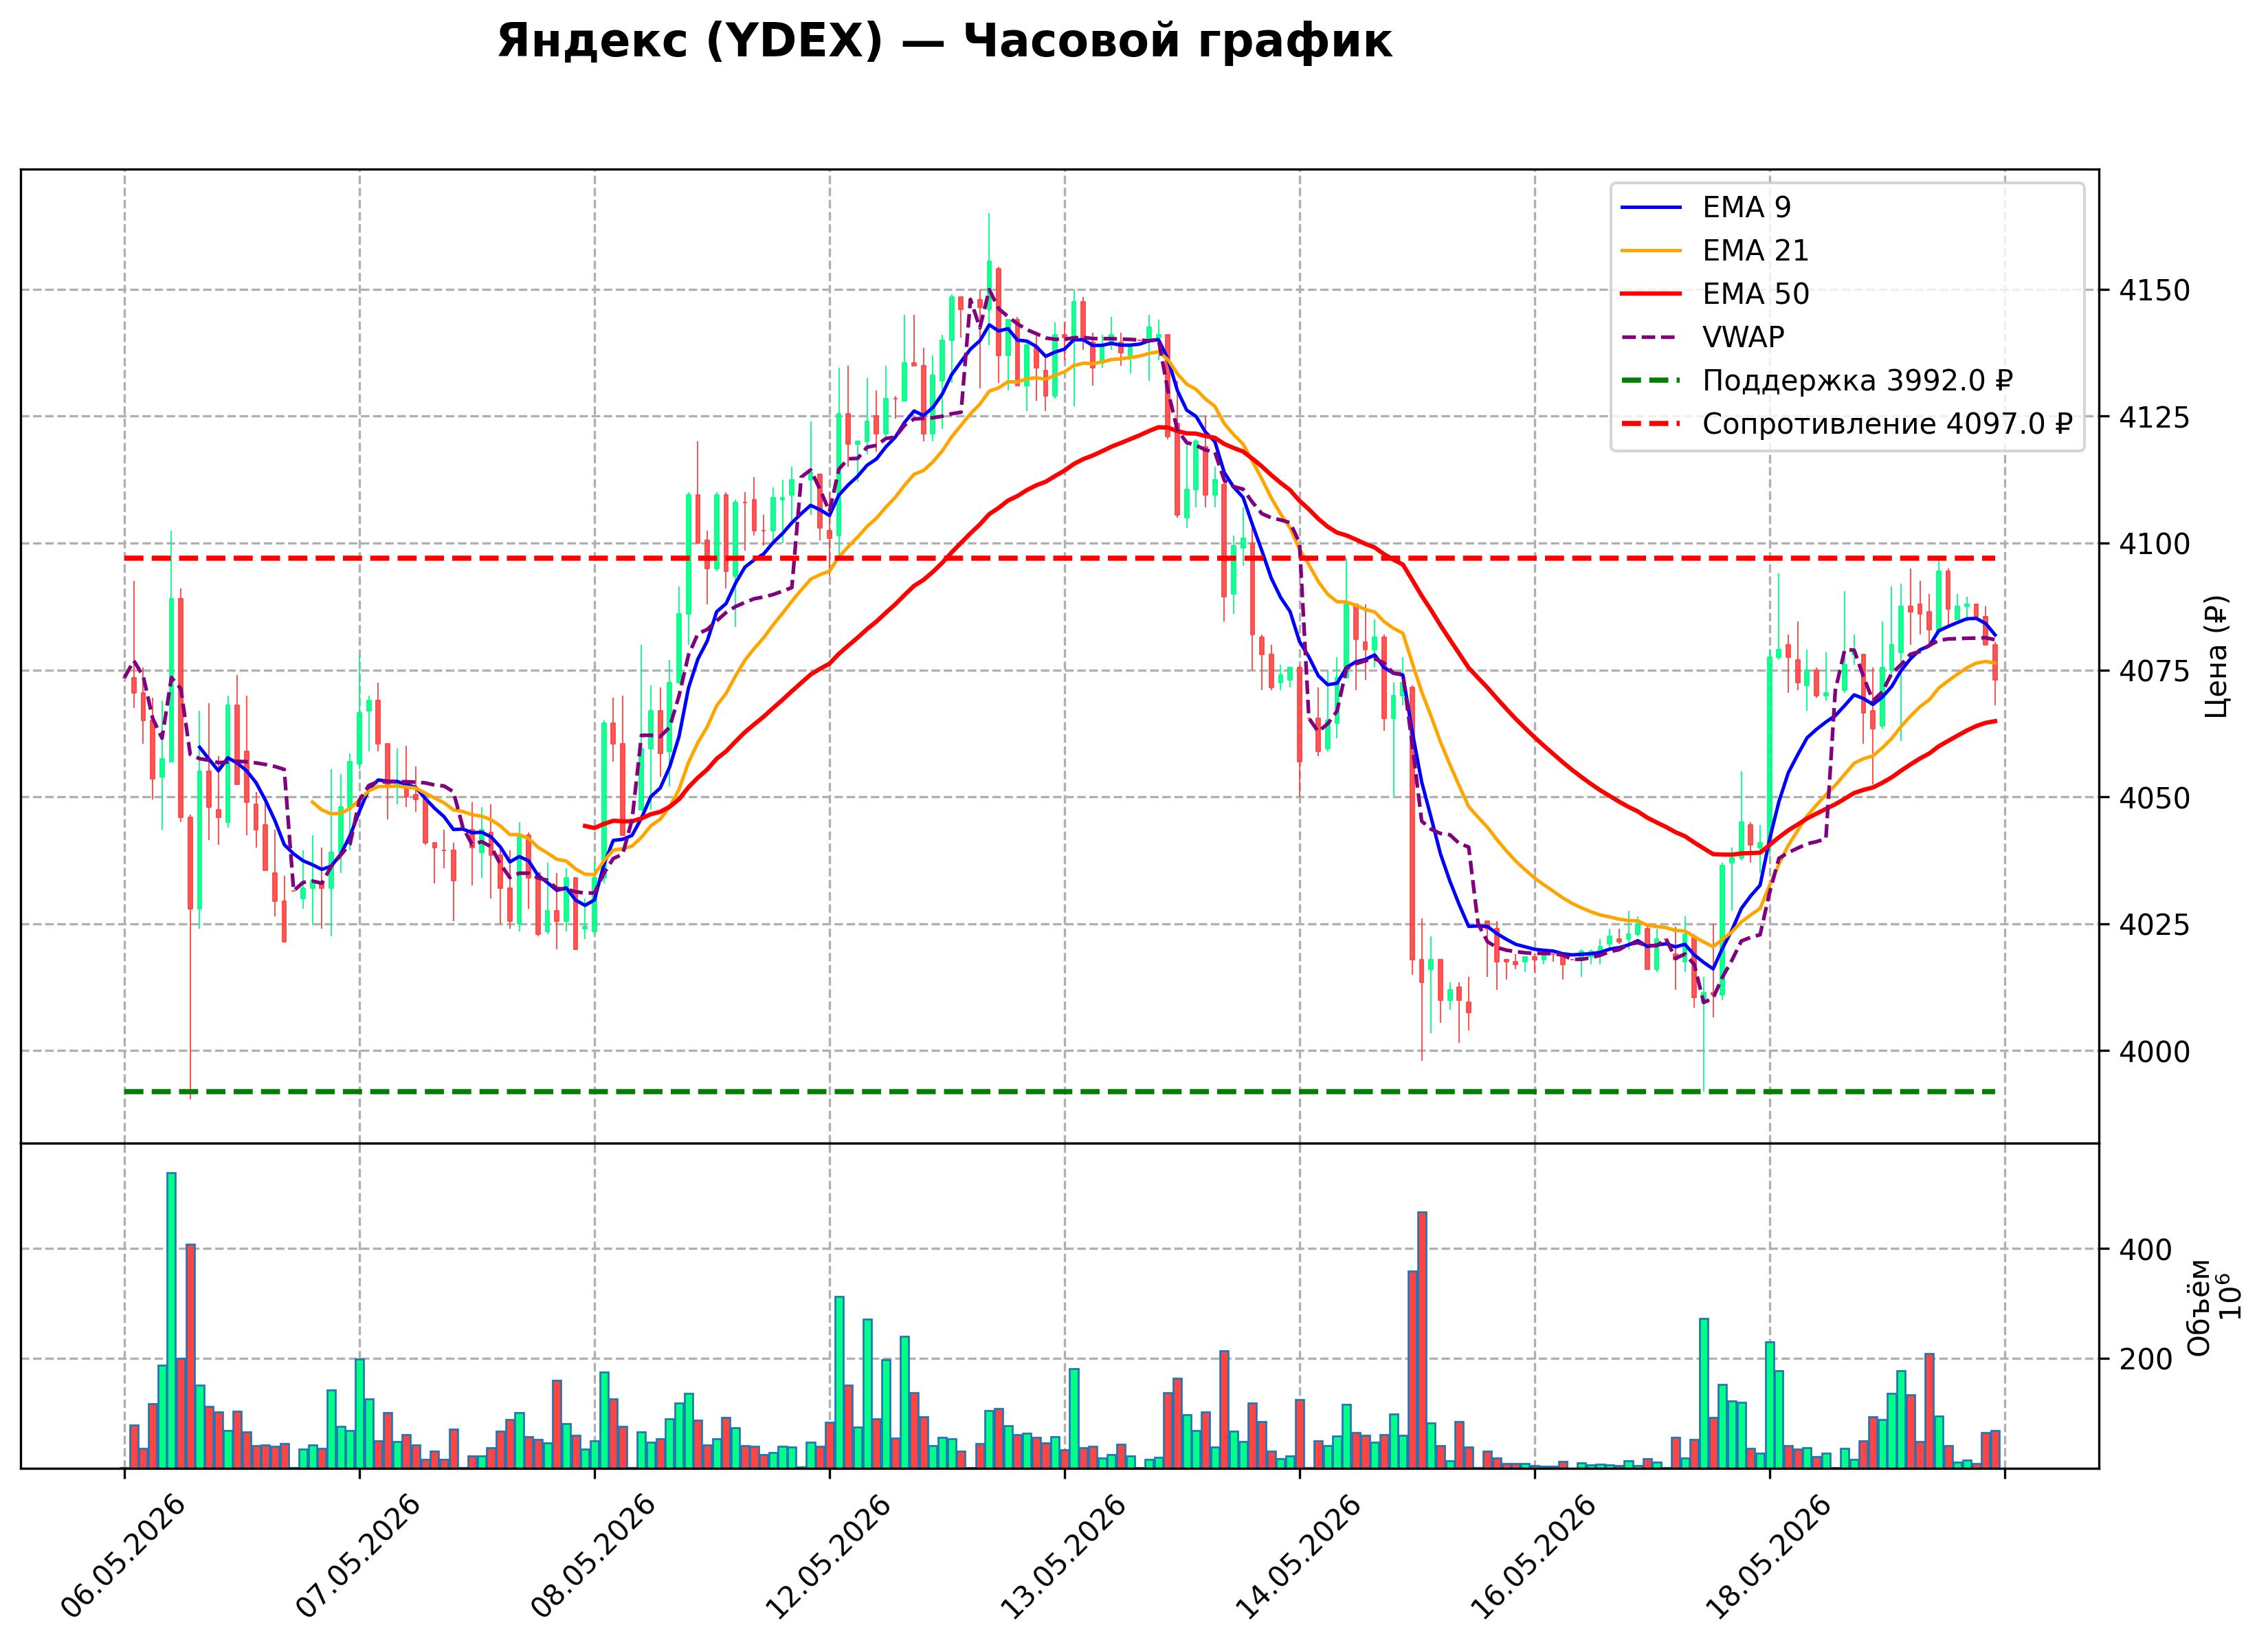Click the chart title "Яндекс (YDEX) — Часовой график"

[x=944, y=42]
